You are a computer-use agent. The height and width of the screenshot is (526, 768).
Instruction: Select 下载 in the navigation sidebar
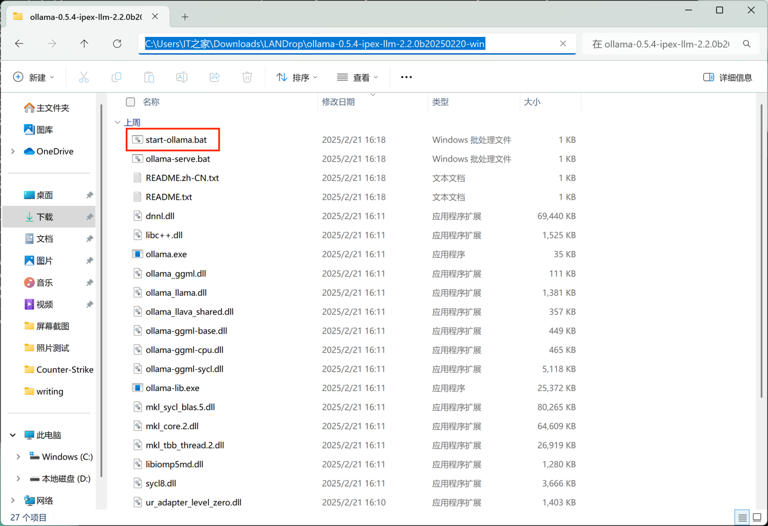45,217
